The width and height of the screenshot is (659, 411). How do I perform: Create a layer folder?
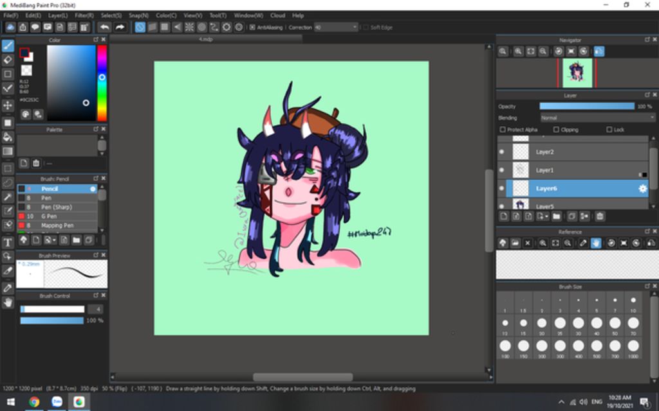[557, 216]
